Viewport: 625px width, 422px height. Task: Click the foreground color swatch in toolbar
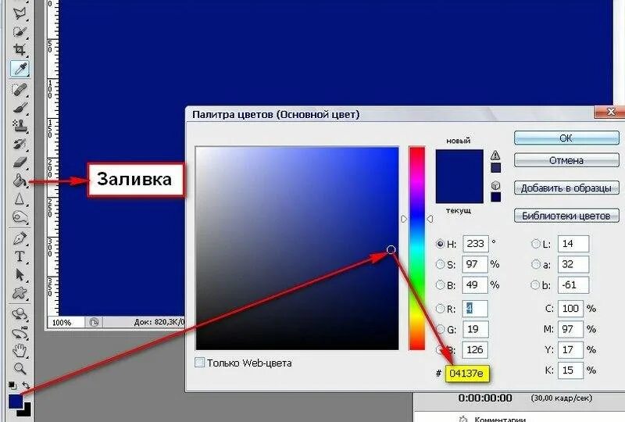pyautogui.click(x=15, y=401)
